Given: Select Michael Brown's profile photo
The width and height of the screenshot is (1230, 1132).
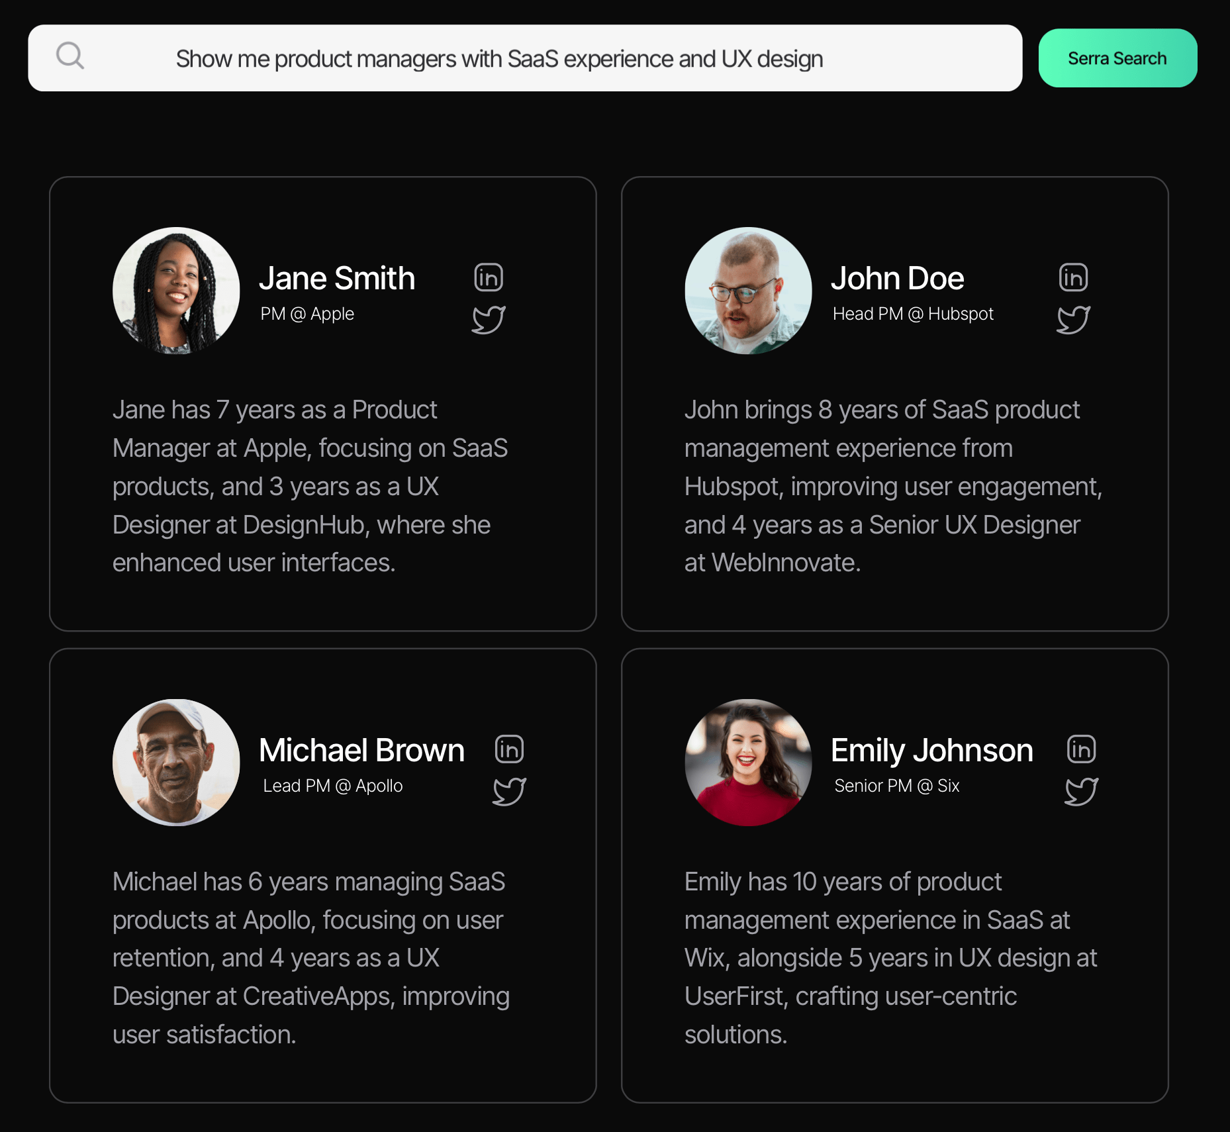Looking at the screenshot, I should click(x=176, y=763).
